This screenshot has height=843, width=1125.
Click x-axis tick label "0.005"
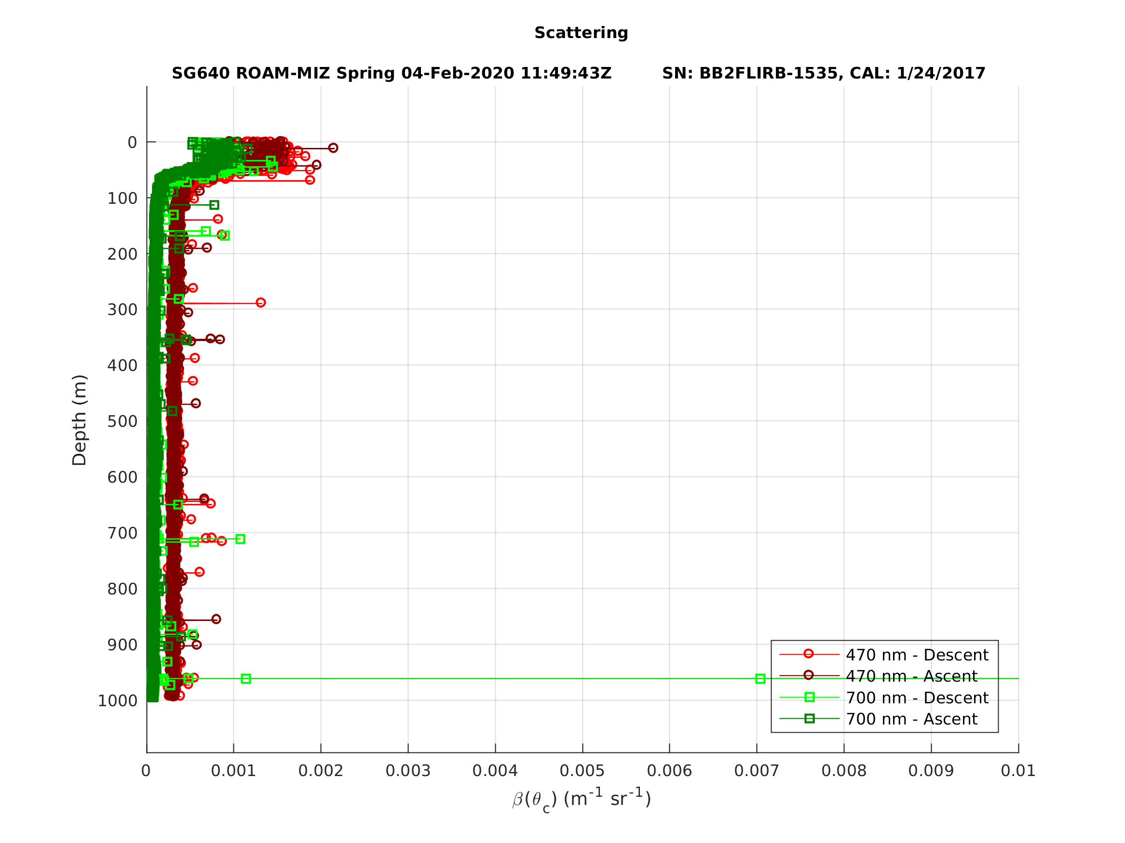pos(583,771)
